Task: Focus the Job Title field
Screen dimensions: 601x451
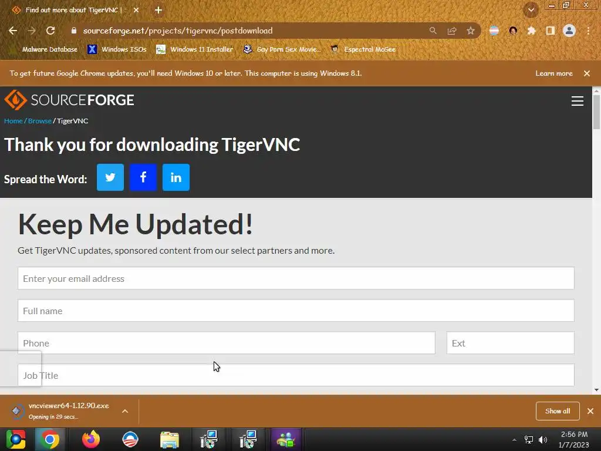Action: point(296,375)
